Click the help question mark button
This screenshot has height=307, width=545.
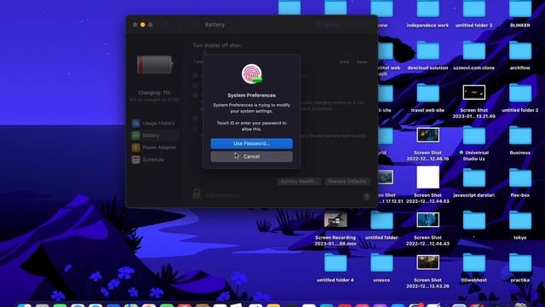366,197
